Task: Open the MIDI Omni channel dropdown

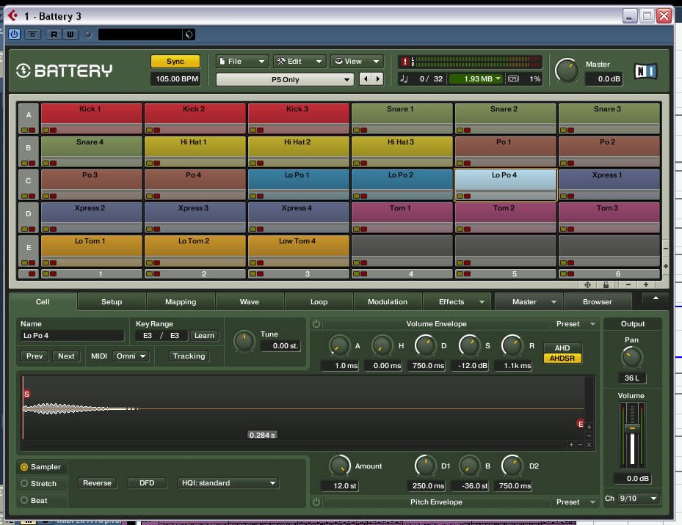Action: coord(131,356)
